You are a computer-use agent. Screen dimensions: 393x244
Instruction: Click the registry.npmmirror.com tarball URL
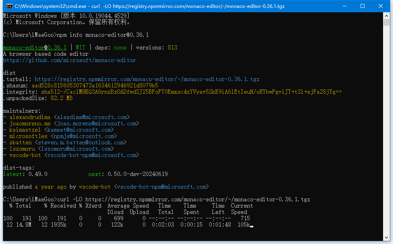click(147, 79)
